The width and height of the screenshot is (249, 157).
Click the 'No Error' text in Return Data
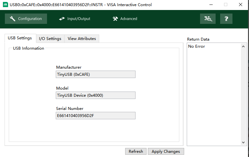point(196,46)
